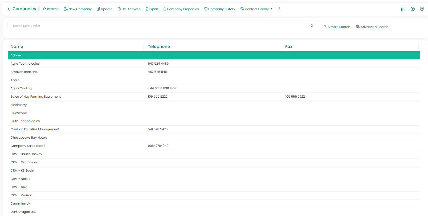Create a New Company
This screenshot has height=216, width=428.
tap(78, 9)
